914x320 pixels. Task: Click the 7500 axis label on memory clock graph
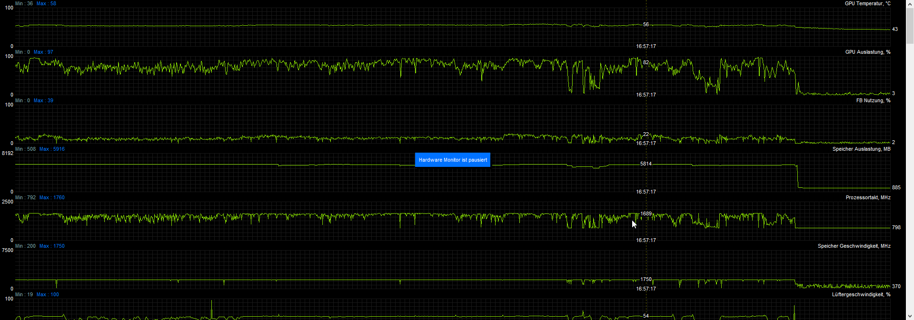click(8, 250)
